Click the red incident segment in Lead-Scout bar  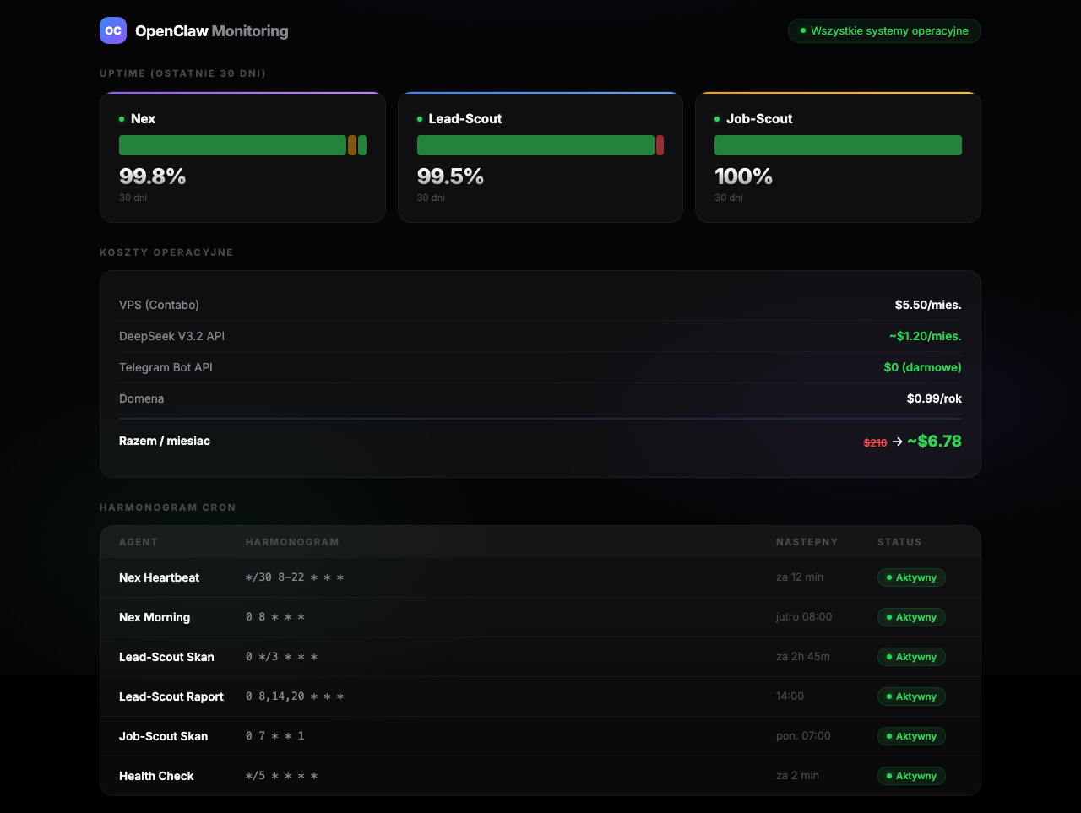click(x=660, y=145)
